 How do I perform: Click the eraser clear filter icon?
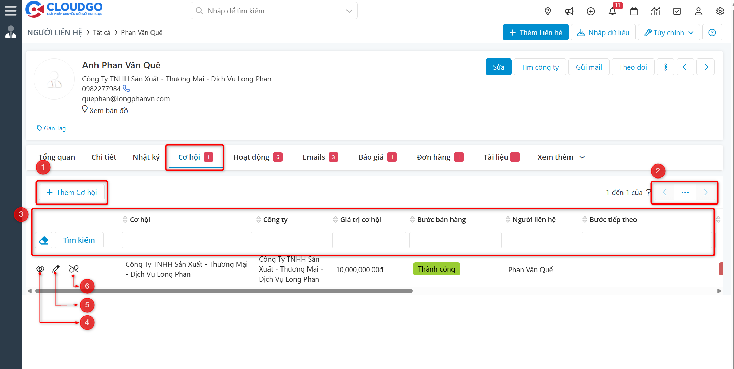click(x=44, y=240)
